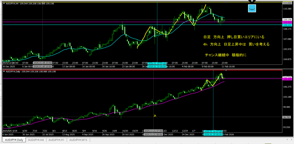Switch to the AUDJPY#,Daily tab
294x144 pixels.
pos(13,140)
